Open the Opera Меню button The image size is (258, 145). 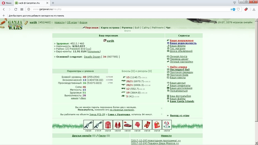[x=7, y=3]
